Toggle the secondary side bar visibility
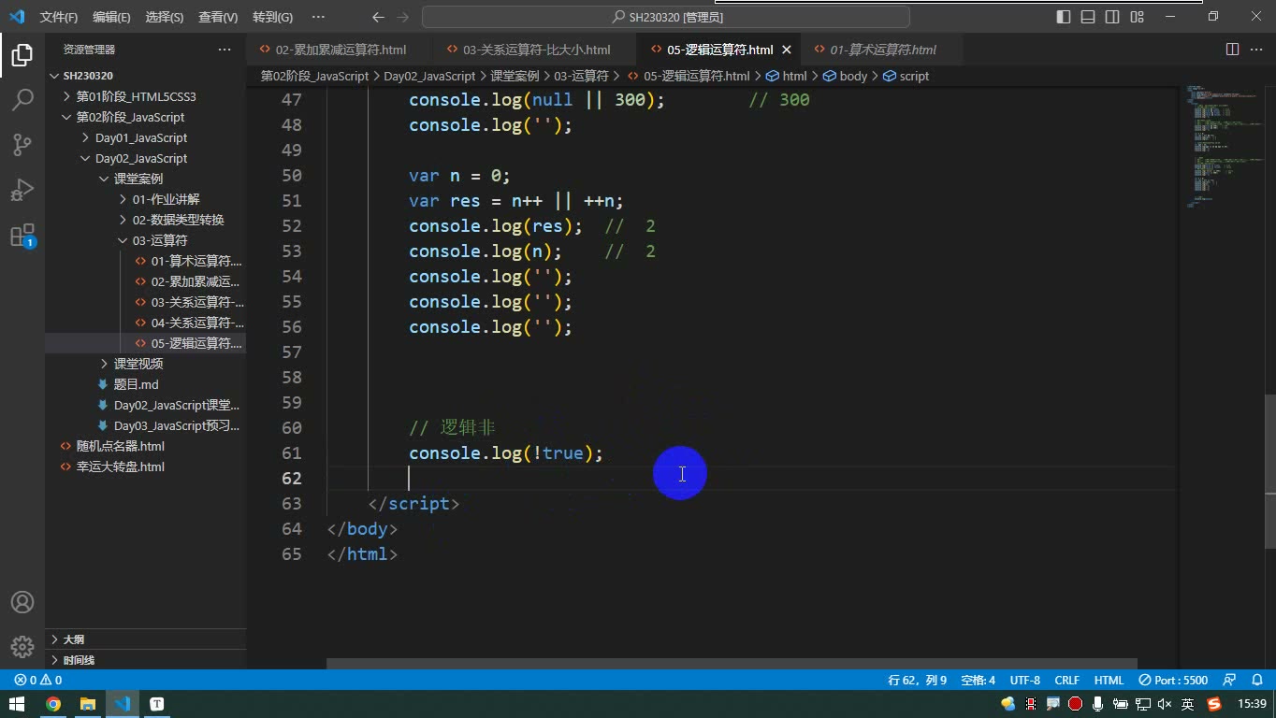The height and width of the screenshot is (718, 1276). [x=1112, y=17]
